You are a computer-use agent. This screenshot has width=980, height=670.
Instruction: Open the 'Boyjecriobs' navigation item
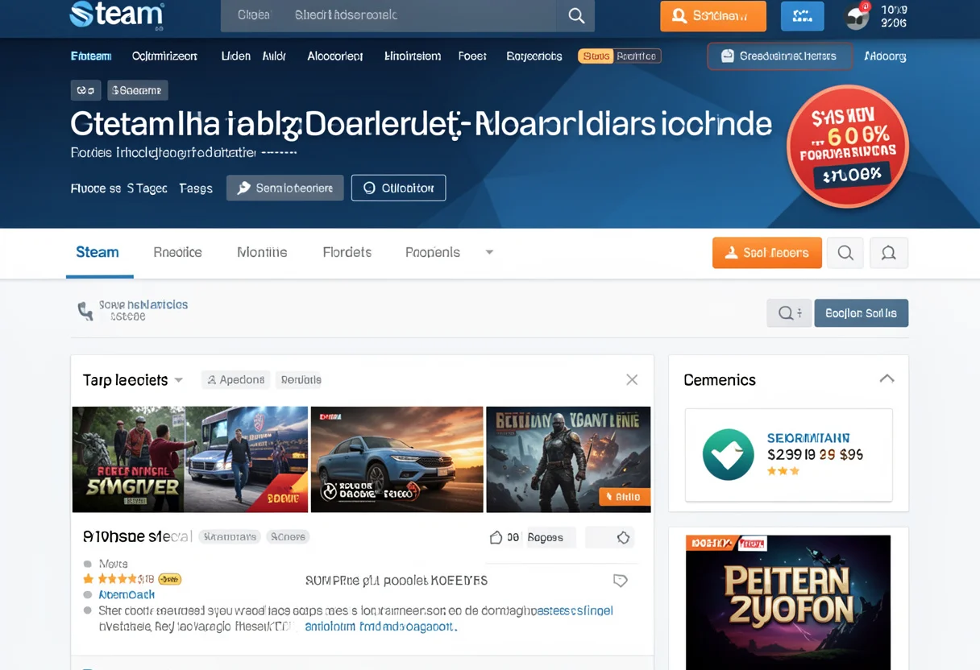click(534, 56)
